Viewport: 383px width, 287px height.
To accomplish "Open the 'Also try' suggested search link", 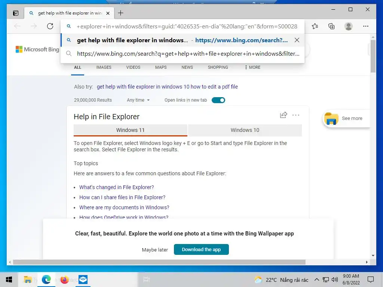I will coord(167,87).
